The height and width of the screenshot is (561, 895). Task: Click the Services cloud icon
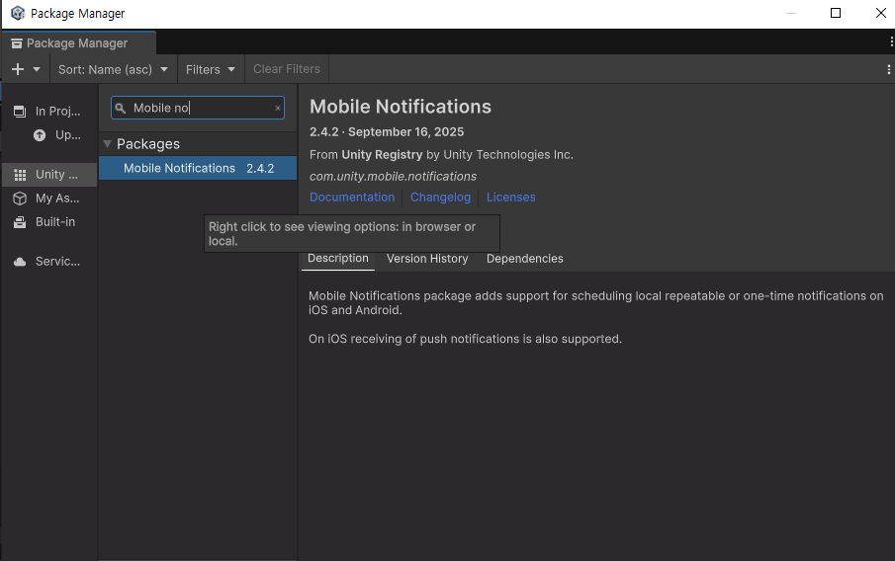pos(20,262)
